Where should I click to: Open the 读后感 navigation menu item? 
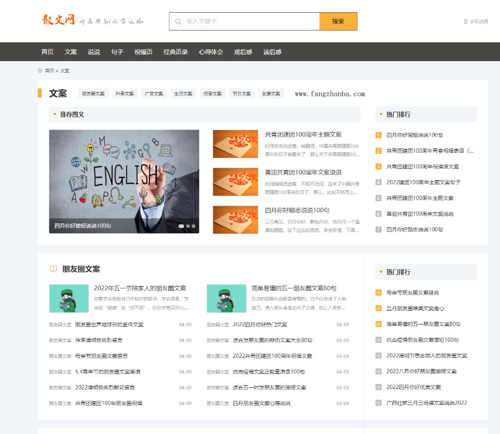pyautogui.click(x=272, y=52)
